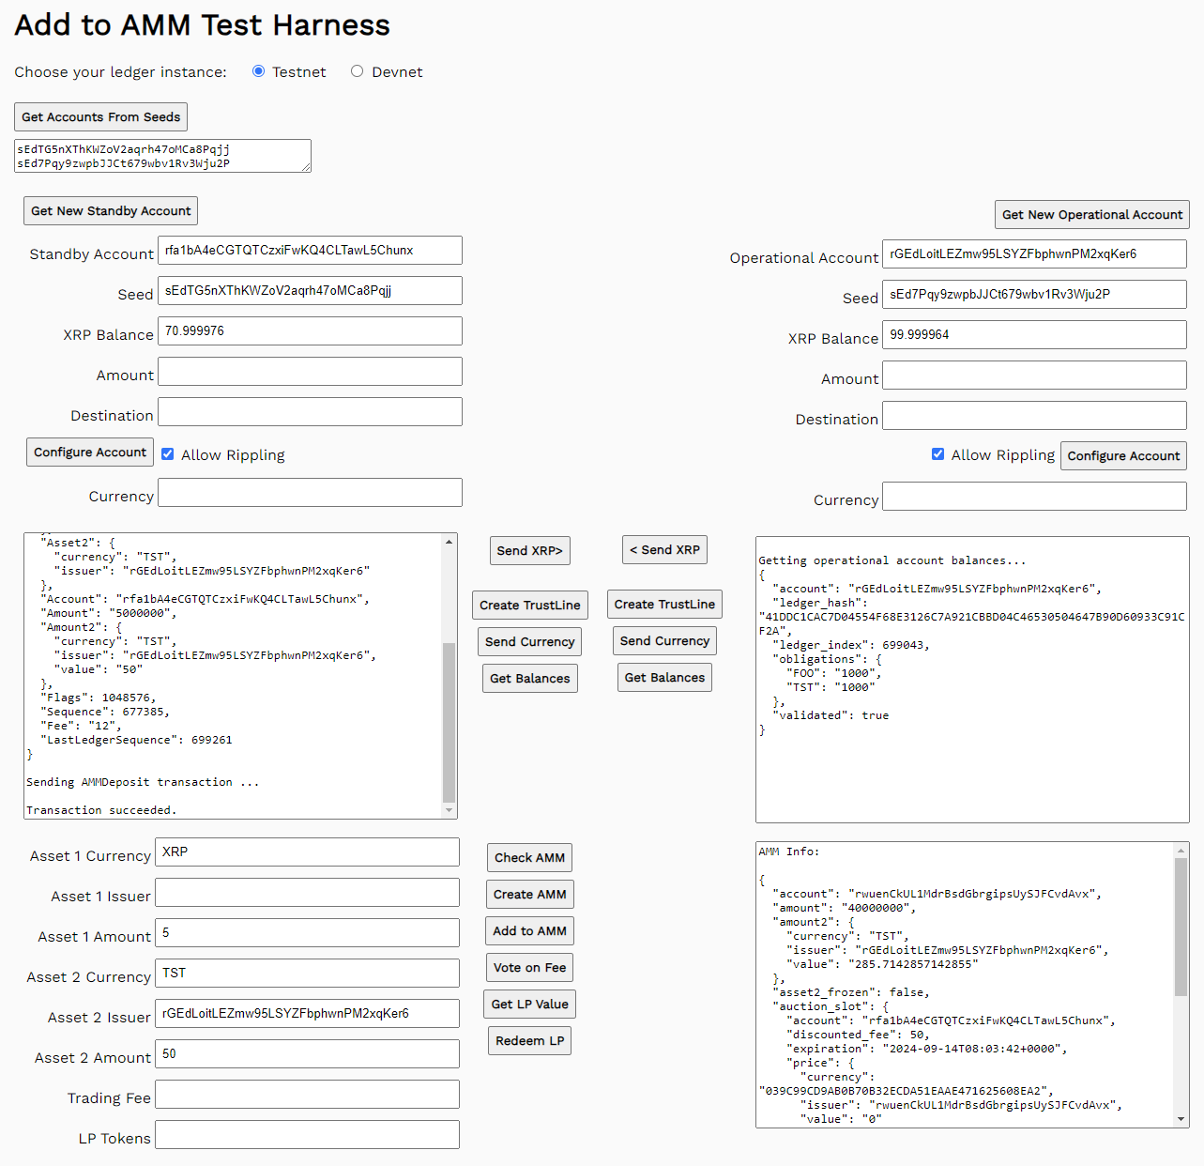Click Get New Operational Account

click(x=1091, y=214)
